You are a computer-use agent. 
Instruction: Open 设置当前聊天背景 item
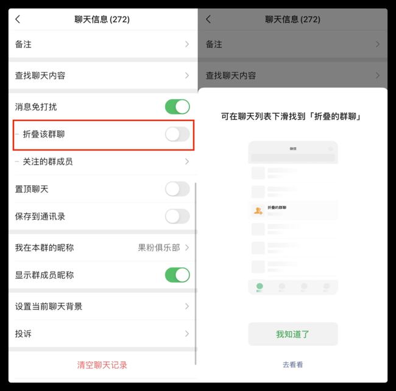pyautogui.click(x=103, y=306)
